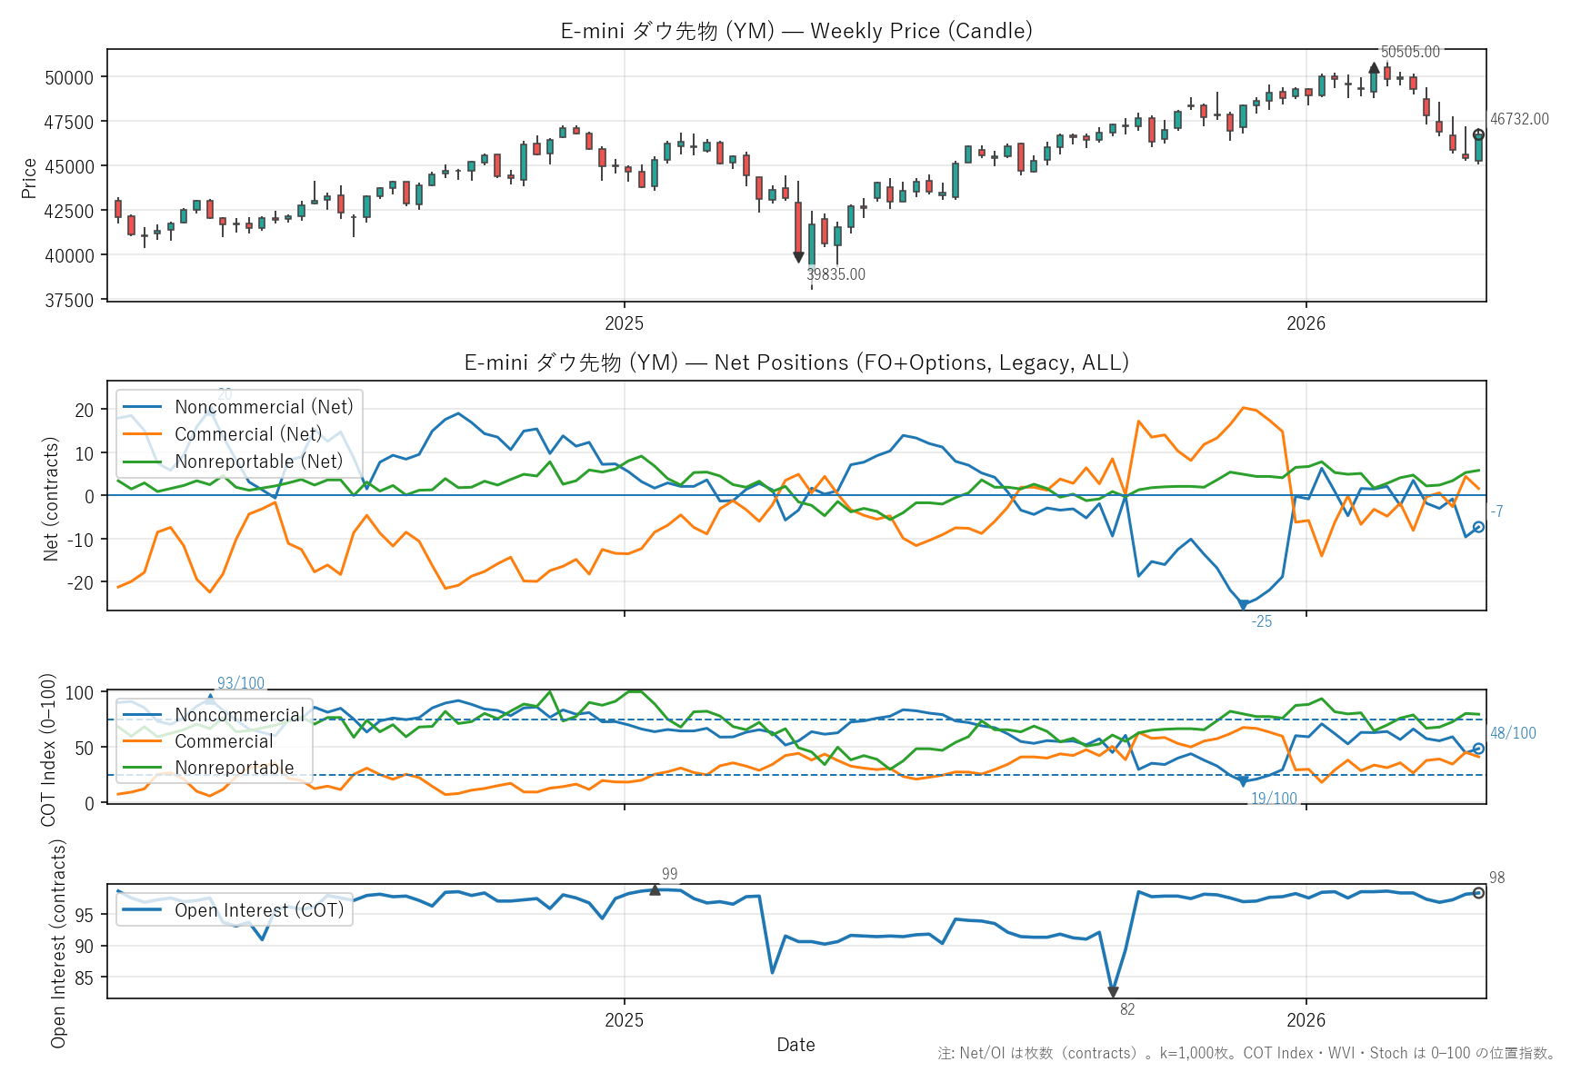Click the Open Interest (COT) legend label
Image resolution: width=1571 pixels, height=1072 pixels.
click(259, 910)
